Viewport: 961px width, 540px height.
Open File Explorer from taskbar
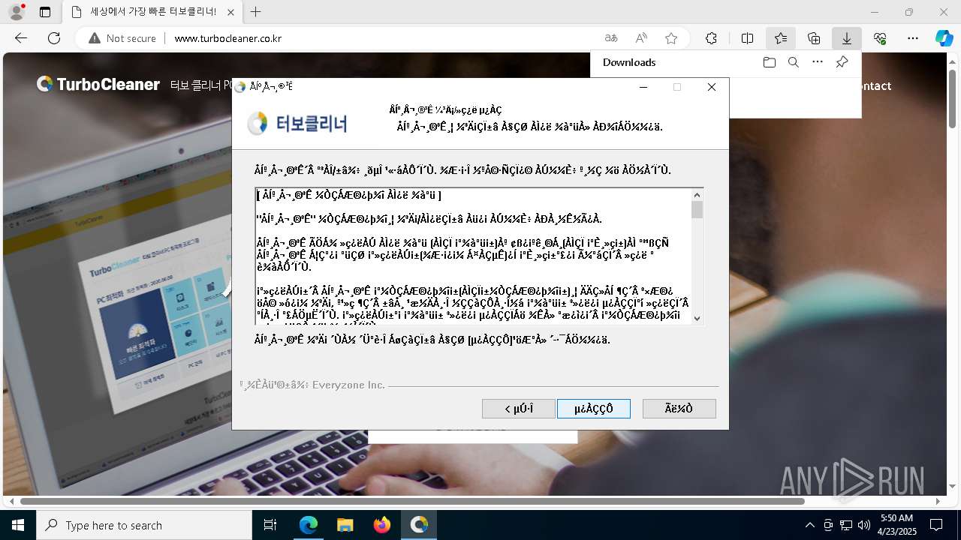pos(345,525)
